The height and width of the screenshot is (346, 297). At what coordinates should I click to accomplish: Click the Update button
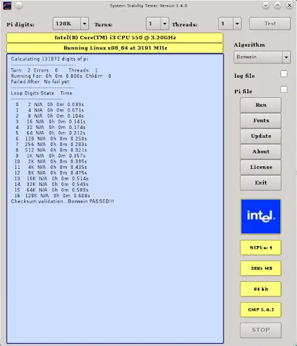pyautogui.click(x=261, y=136)
